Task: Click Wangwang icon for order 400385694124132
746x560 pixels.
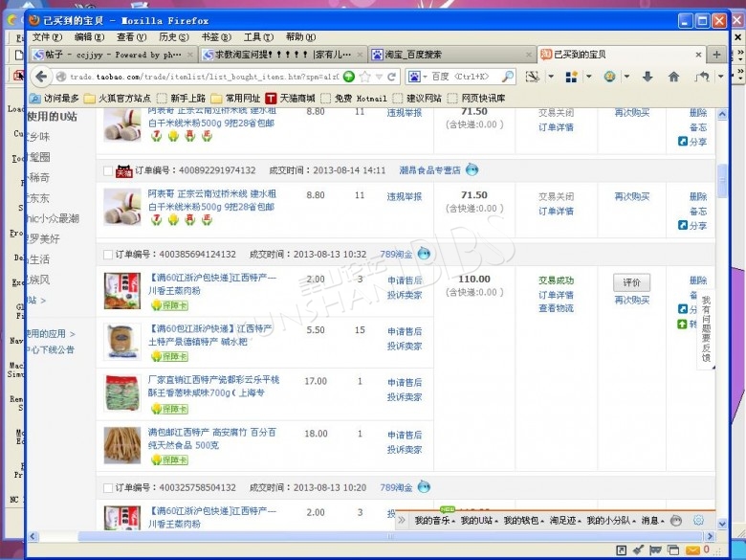Action: pyautogui.click(x=424, y=254)
